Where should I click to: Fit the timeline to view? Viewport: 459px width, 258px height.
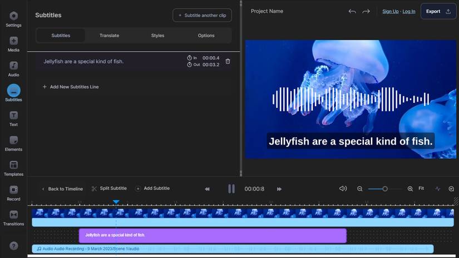(x=421, y=188)
